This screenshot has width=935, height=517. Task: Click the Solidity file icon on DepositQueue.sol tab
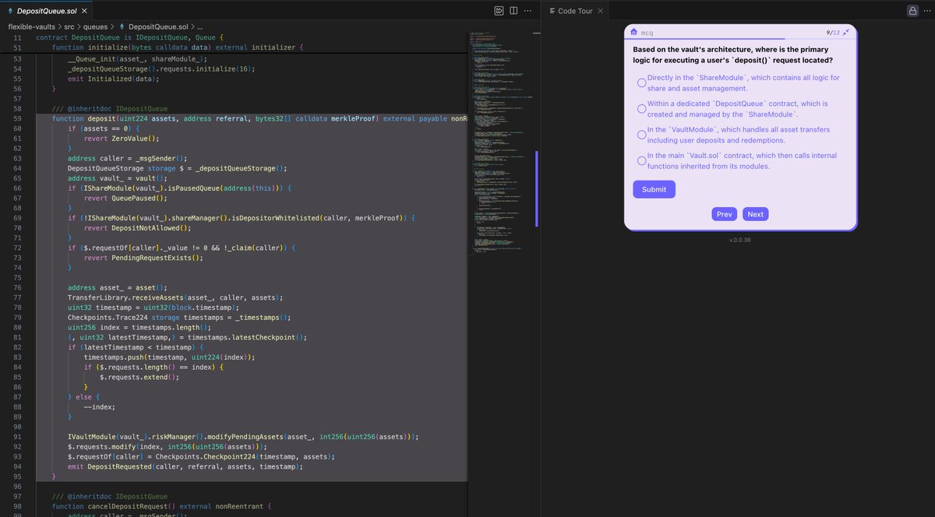tap(10, 12)
